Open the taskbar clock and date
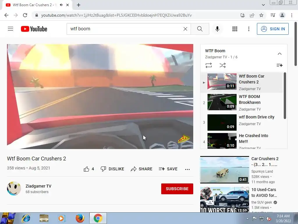This screenshot has height=224, width=298. click(283, 218)
